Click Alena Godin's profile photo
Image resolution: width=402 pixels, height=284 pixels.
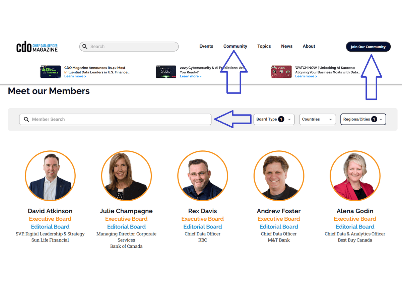(355, 176)
